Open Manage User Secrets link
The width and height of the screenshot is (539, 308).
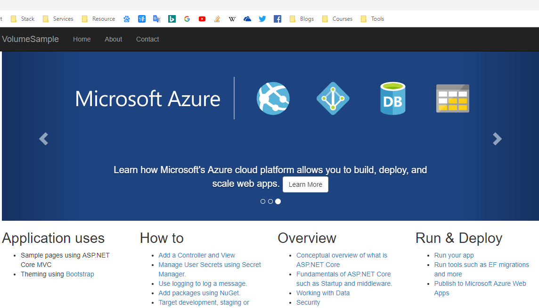(210, 269)
